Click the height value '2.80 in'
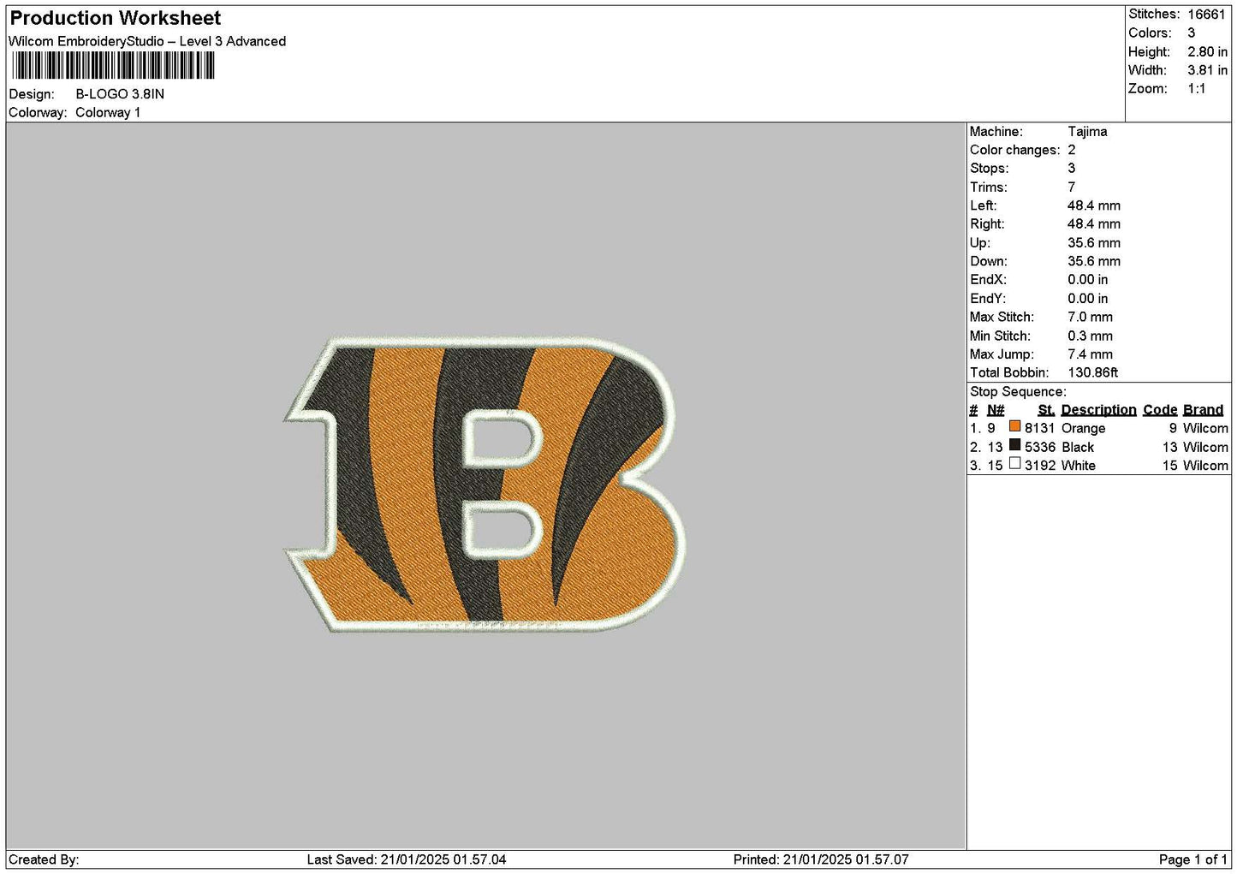Screen dimensions: 1237x874 click(x=1207, y=52)
